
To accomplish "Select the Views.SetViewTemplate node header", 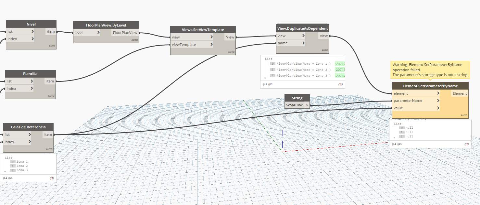I will (x=203, y=29).
